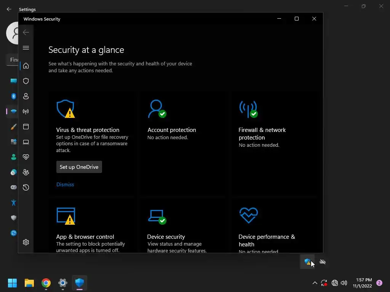This screenshot has width=390, height=292.
Task: Select Accessibility item in Settings sidebar
Action: click(x=14, y=203)
